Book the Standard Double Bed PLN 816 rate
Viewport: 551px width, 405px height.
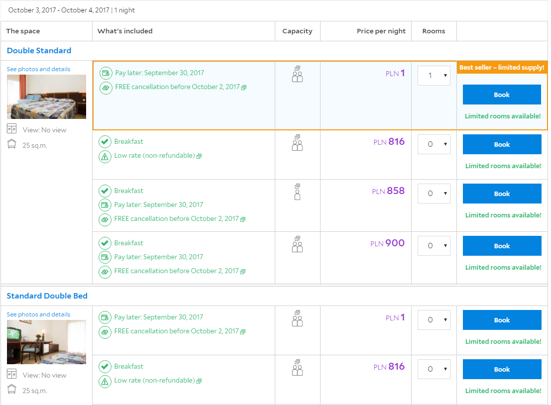click(x=502, y=369)
